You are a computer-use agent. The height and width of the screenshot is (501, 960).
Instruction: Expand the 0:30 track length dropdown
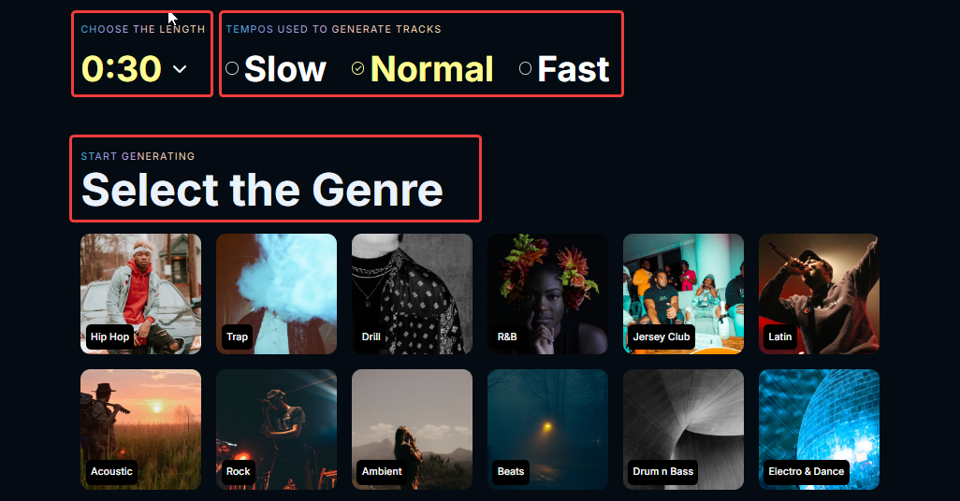click(134, 68)
